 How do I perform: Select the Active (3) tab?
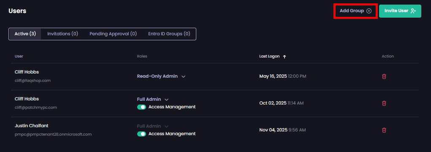coord(25,34)
